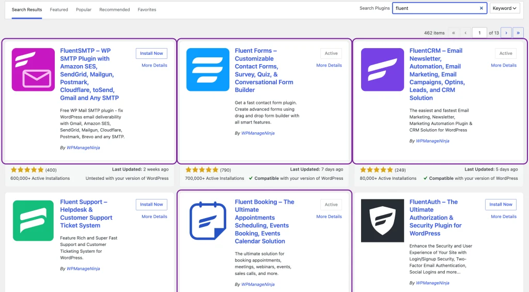Click the FluentSMTP five-star rating
This screenshot has width=529, height=292.
(x=27, y=170)
